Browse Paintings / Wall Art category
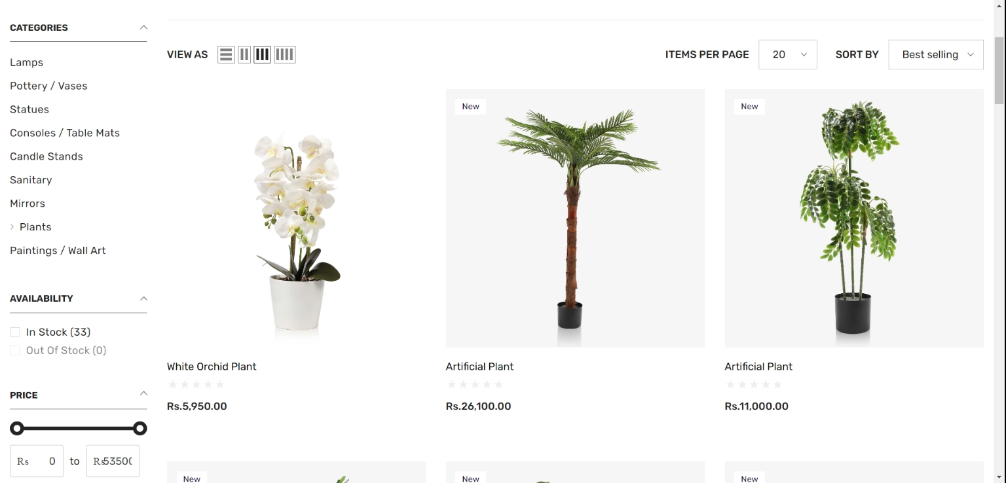Image resolution: width=1006 pixels, height=483 pixels. click(x=58, y=251)
